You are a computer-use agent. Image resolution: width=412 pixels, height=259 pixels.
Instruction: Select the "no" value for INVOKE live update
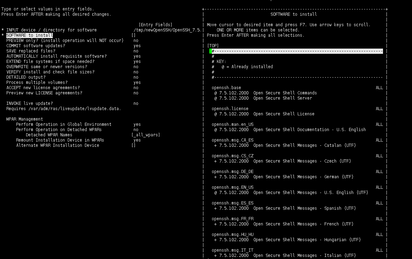pyautogui.click(x=136, y=103)
